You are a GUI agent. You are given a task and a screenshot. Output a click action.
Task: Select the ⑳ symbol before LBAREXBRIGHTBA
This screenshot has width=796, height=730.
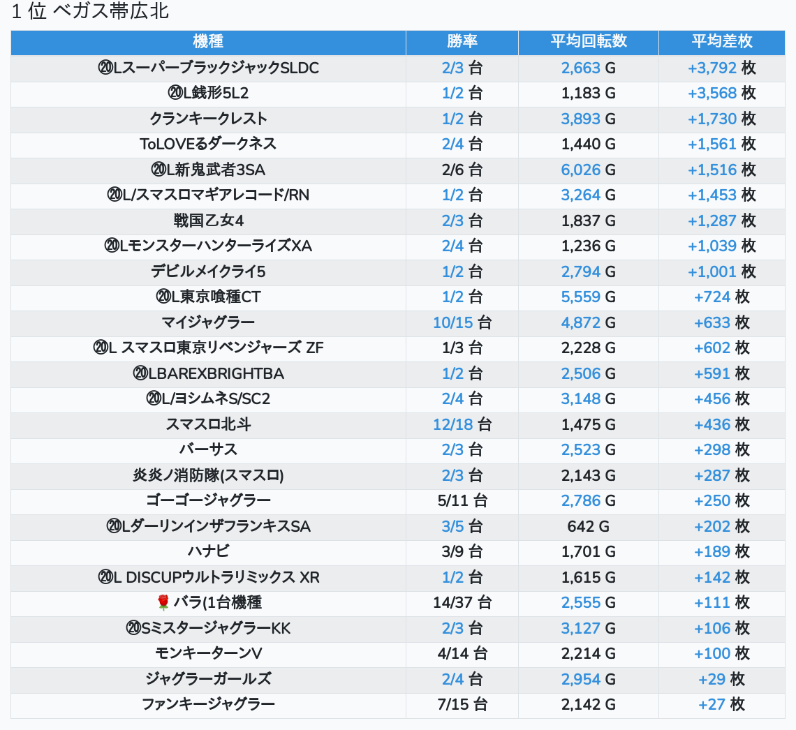pos(140,373)
